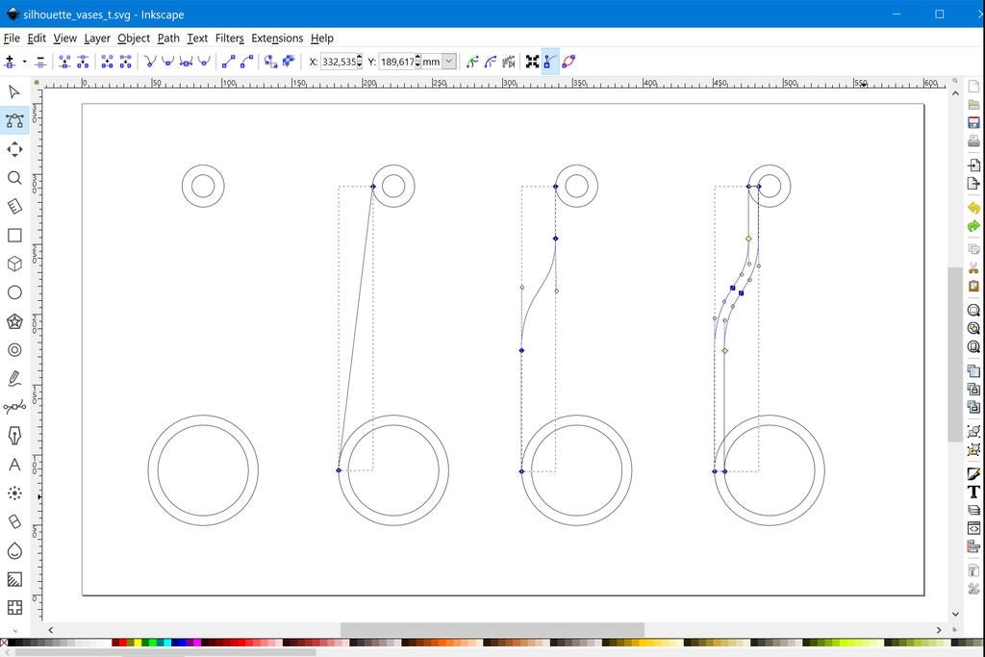Click the X coordinate input field
This screenshot has width=985, height=657.
(338, 62)
